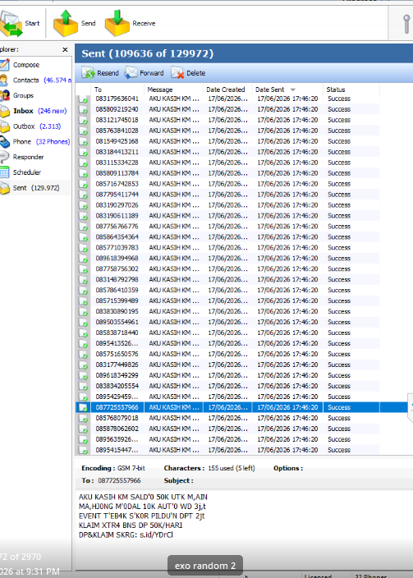The image size is (413, 578).
Task: Open the Responder icon in explorer
Action: 4,157
